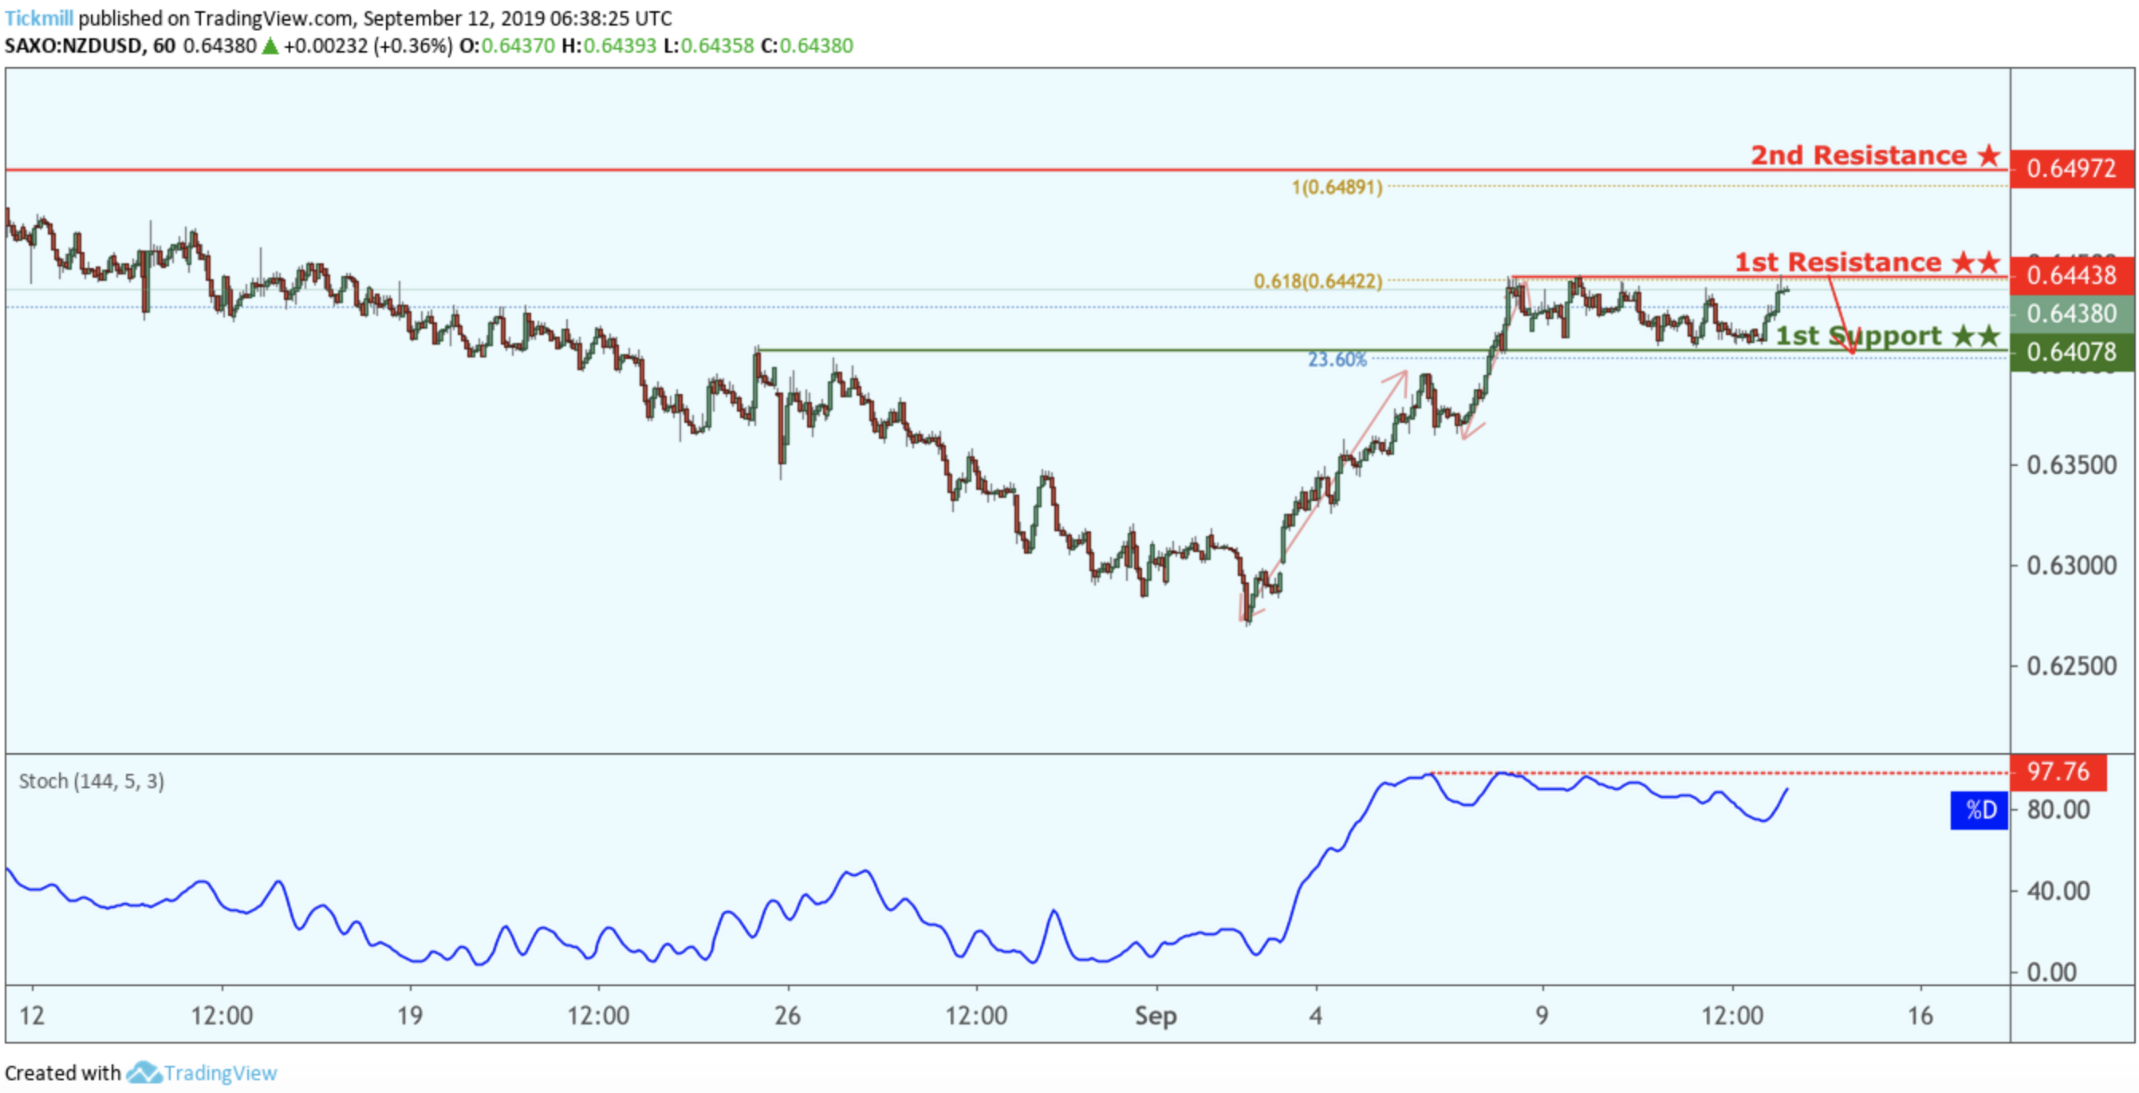
Task: Click the Sep date on time axis
Action: pos(1156,1016)
